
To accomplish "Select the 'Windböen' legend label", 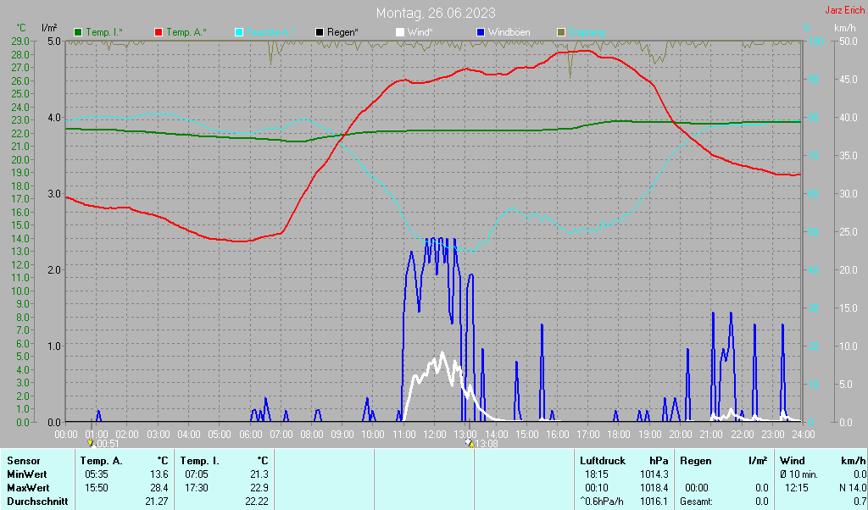I will [x=509, y=33].
